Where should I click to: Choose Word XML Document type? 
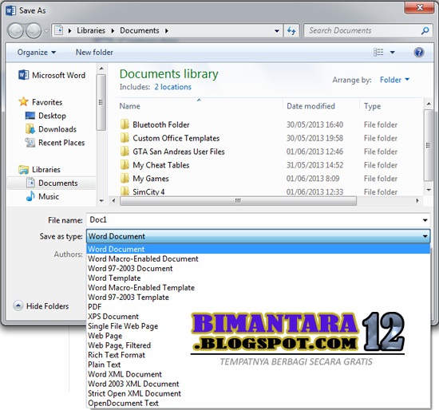tap(258, 374)
